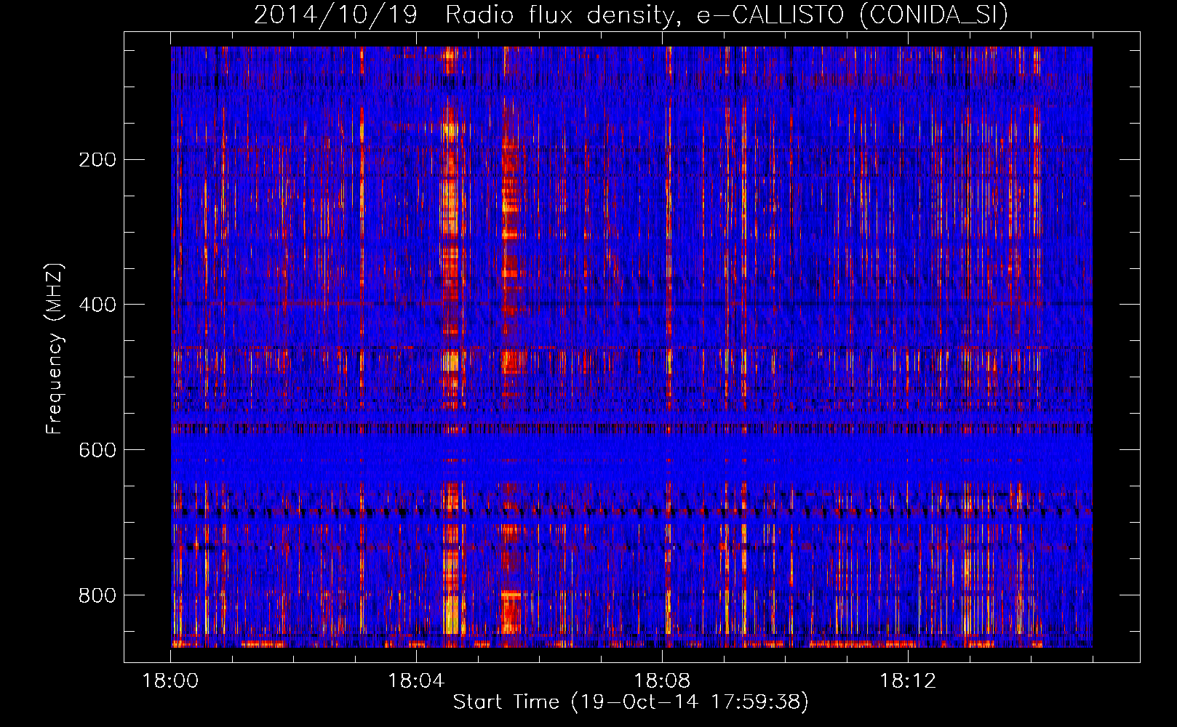Image resolution: width=1177 pixels, height=727 pixels.
Task: Click the "600" frequency tick label
Action: click(97, 450)
